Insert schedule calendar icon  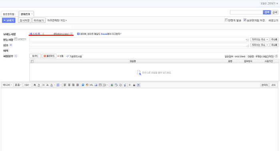click(x=116, y=85)
